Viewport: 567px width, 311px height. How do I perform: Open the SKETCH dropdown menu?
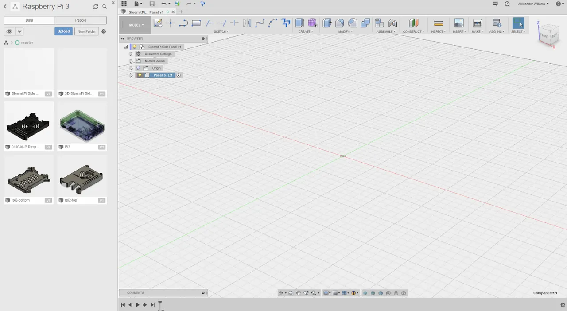tap(221, 31)
